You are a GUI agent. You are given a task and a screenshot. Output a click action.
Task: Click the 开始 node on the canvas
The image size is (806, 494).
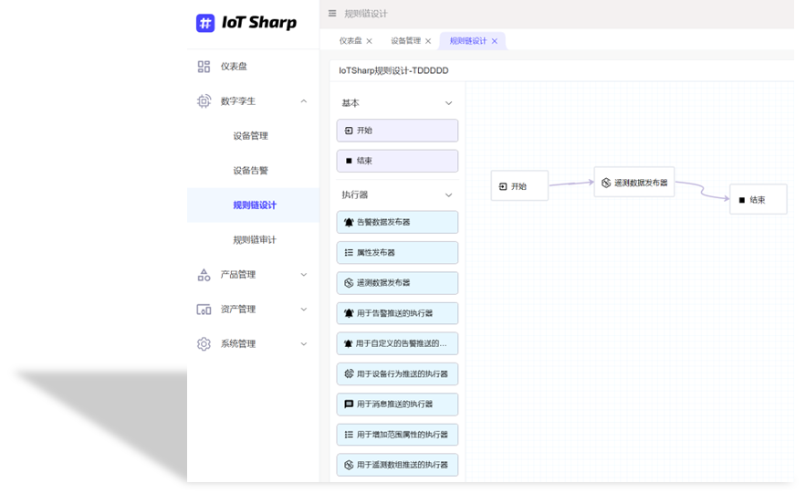(x=519, y=185)
